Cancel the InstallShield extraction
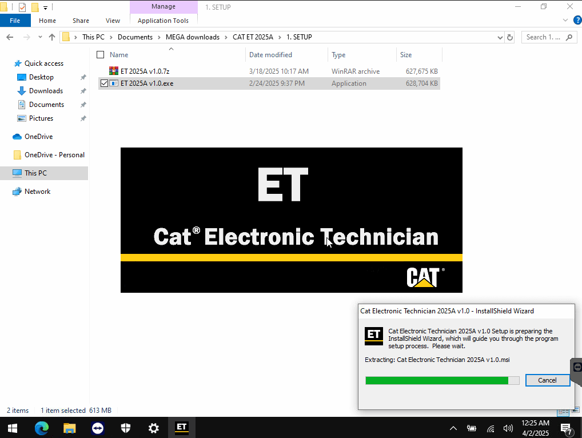The height and width of the screenshot is (438, 582). point(547,380)
